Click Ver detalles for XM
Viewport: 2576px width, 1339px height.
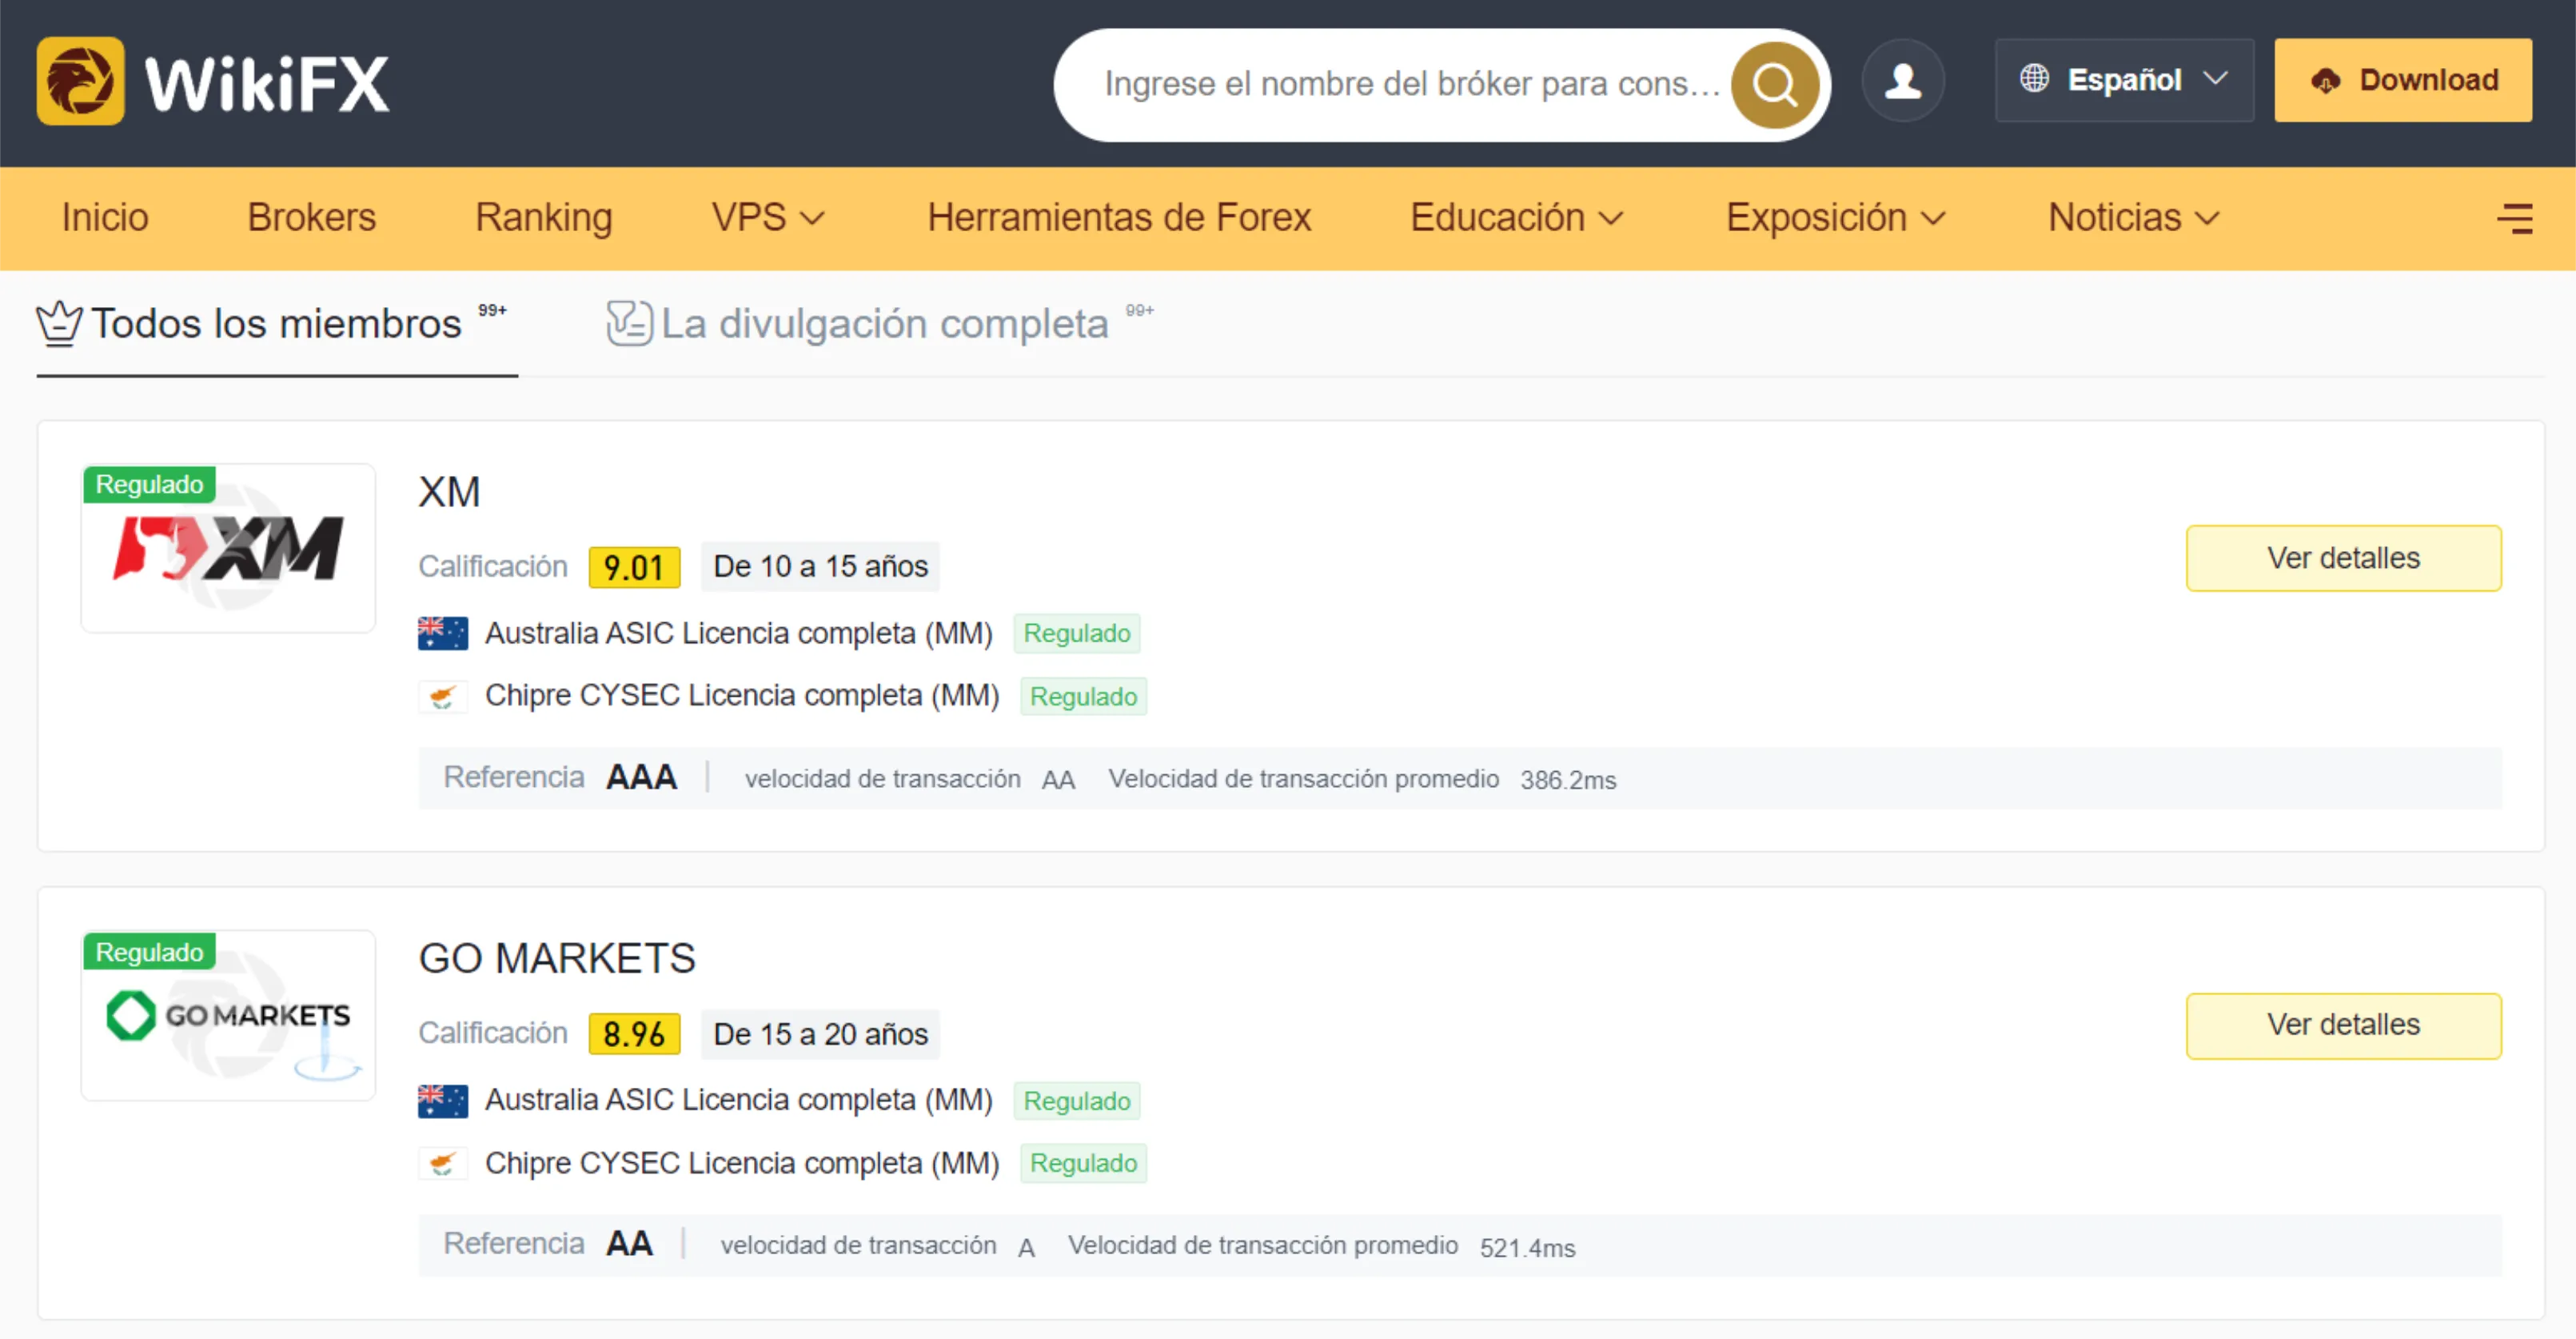point(2343,558)
